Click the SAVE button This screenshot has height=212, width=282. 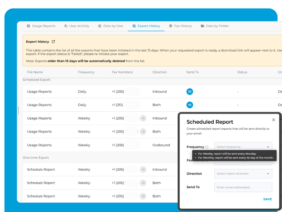coord(268,199)
